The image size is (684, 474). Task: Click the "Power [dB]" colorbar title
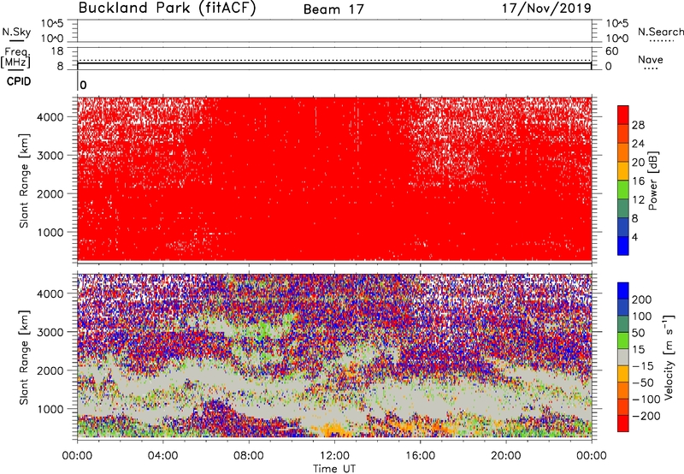tap(653, 181)
